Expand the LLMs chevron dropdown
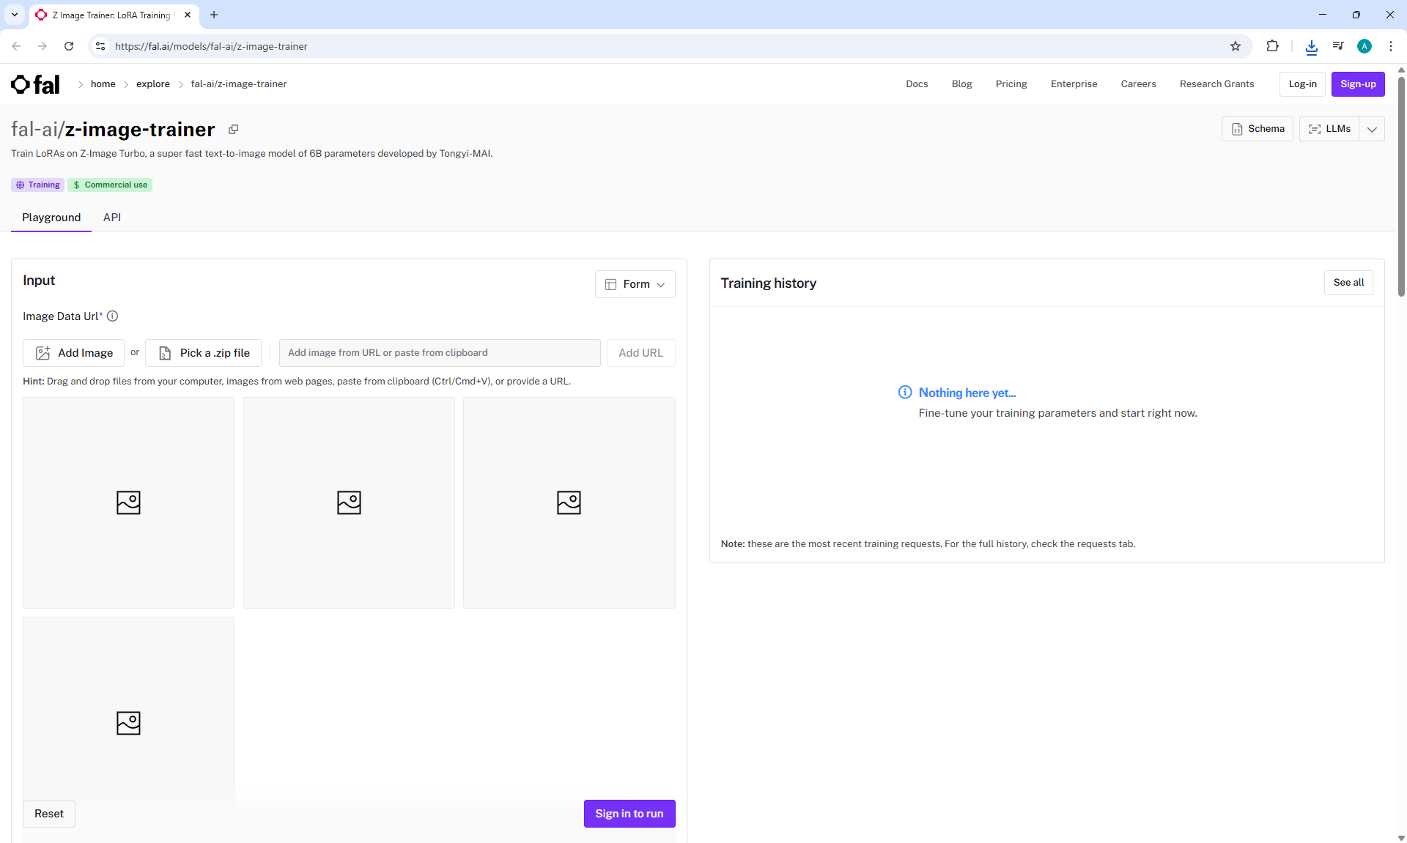This screenshot has height=843, width=1407. pyautogui.click(x=1372, y=129)
